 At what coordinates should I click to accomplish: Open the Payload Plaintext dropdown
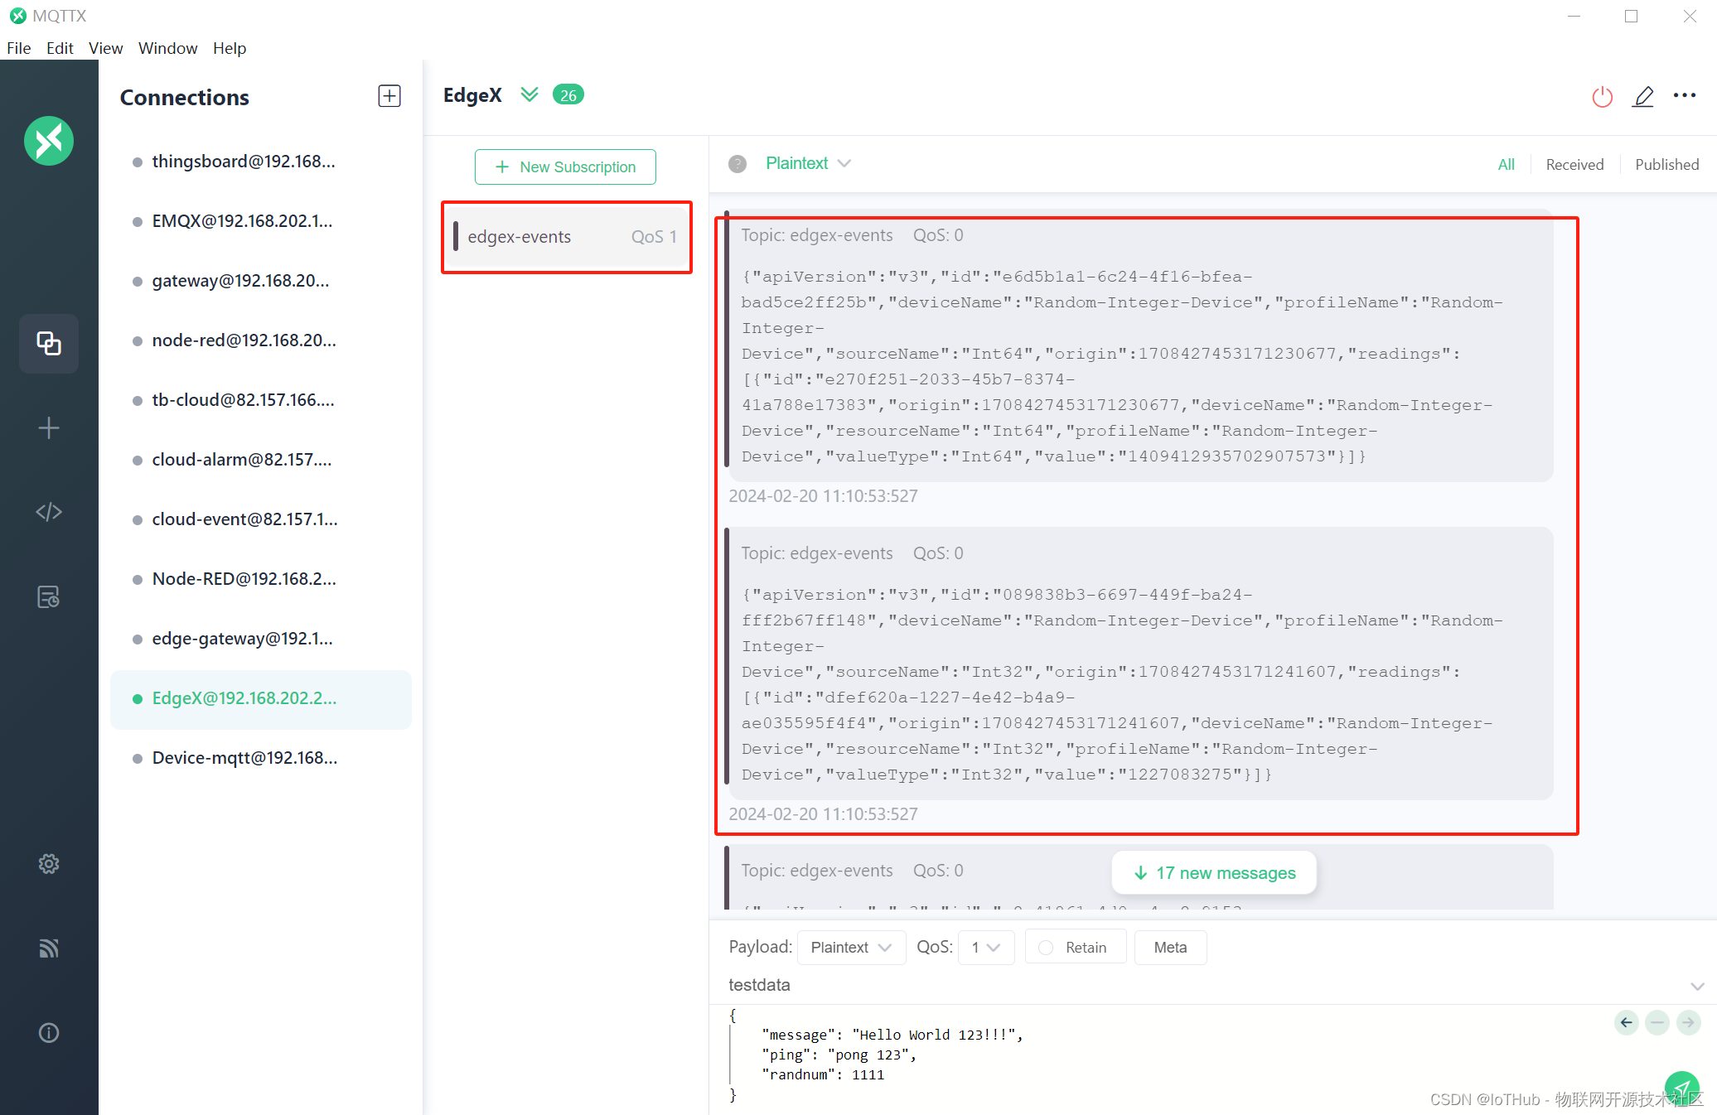point(851,947)
